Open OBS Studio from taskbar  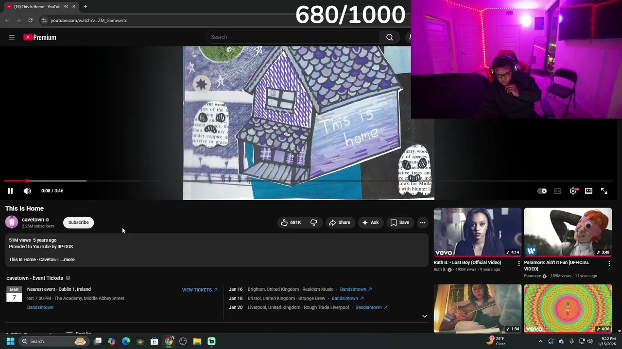coord(183,341)
